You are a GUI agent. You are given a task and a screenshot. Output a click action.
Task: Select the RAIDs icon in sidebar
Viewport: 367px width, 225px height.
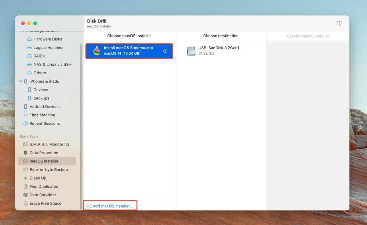(x=29, y=56)
